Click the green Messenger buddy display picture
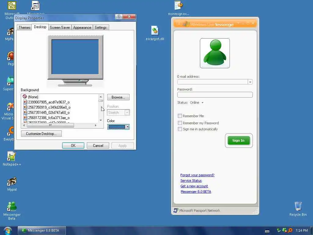 [215, 53]
